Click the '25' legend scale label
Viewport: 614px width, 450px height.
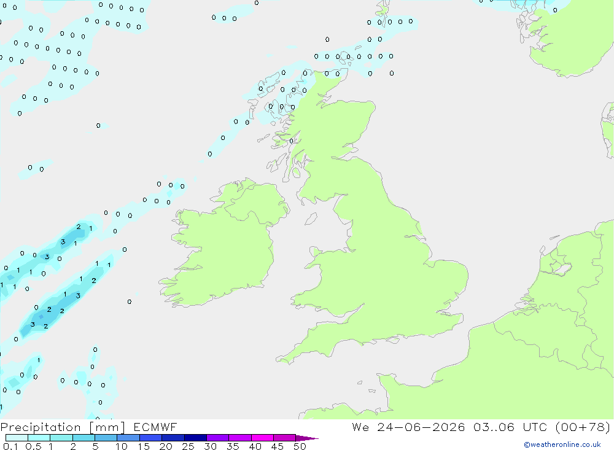click(x=188, y=446)
